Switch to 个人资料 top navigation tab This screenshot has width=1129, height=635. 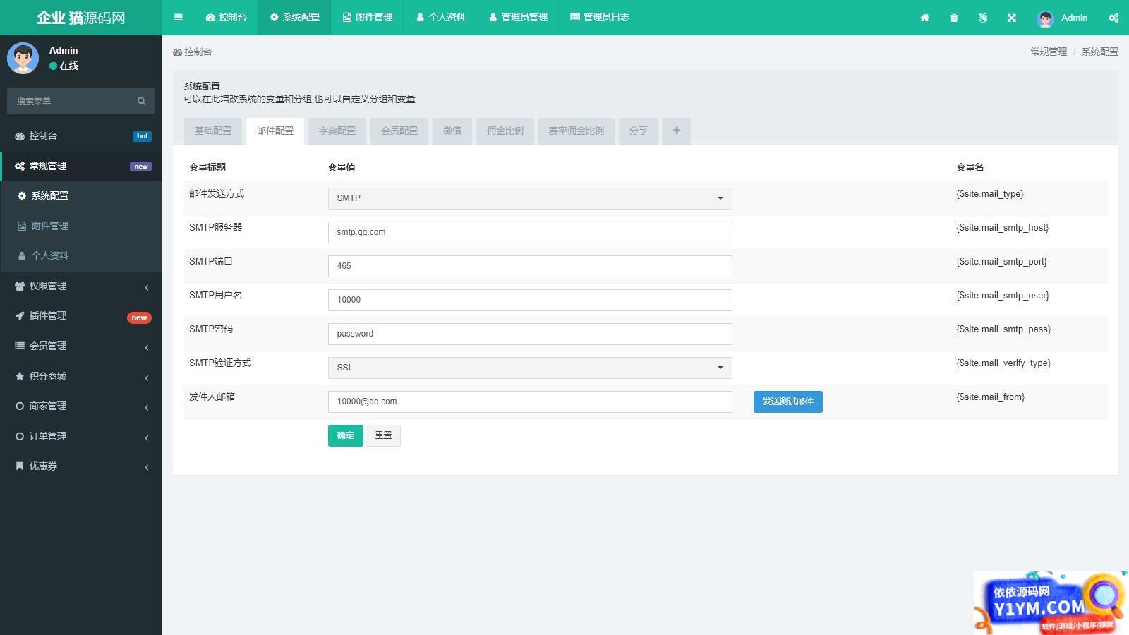coord(440,18)
